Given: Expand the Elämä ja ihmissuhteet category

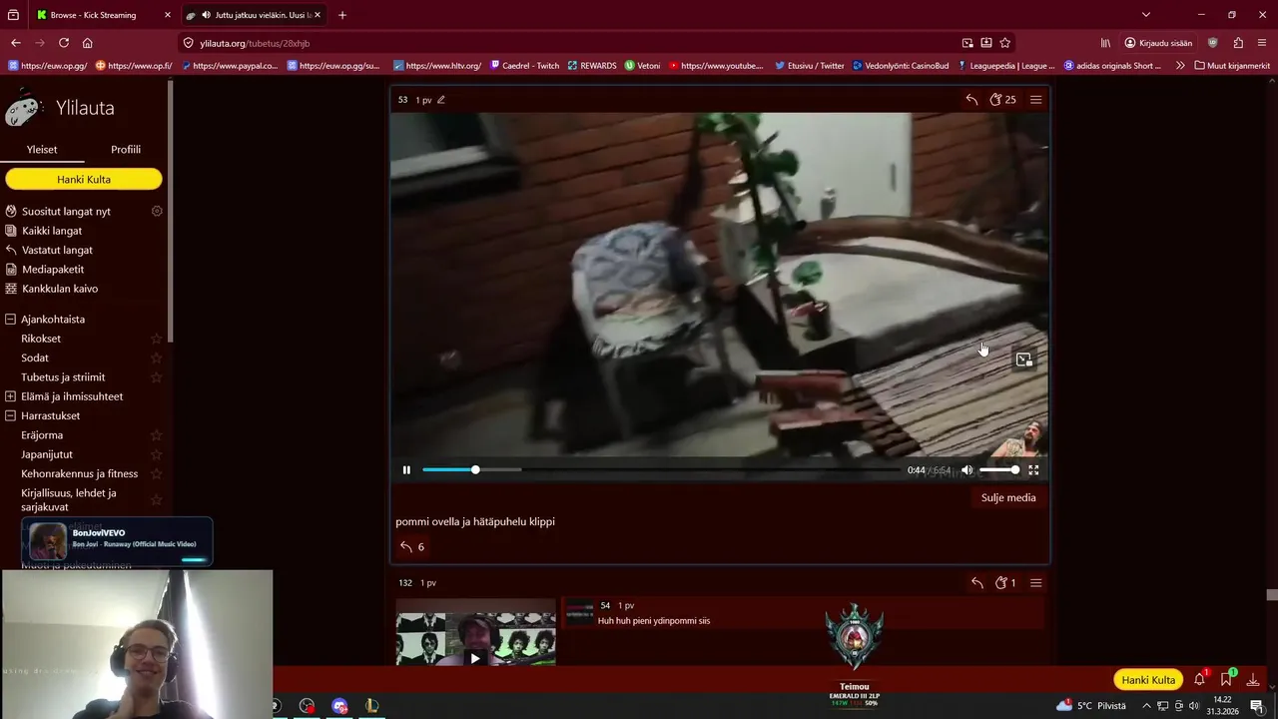Looking at the screenshot, I should pos(11,396).
